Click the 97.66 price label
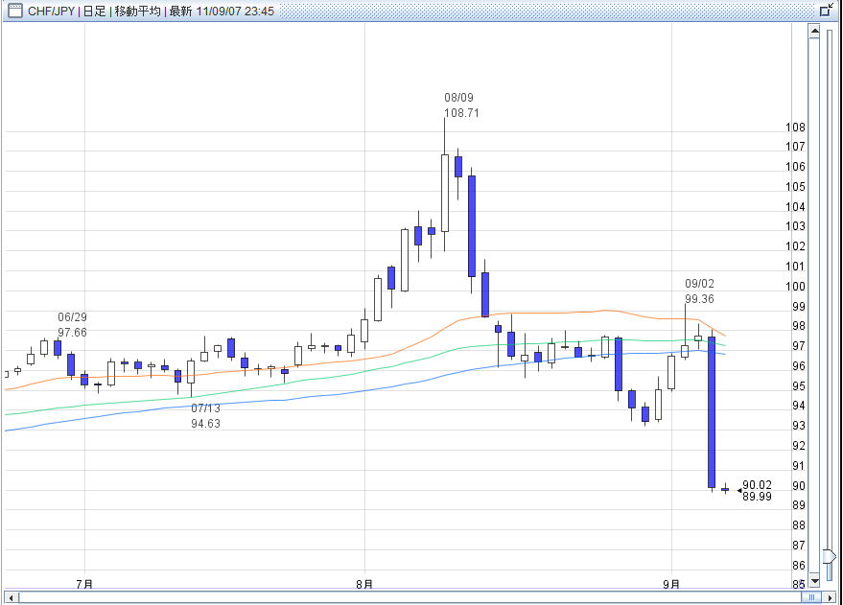Screen dimensions: 843x605 coord(72,333)
